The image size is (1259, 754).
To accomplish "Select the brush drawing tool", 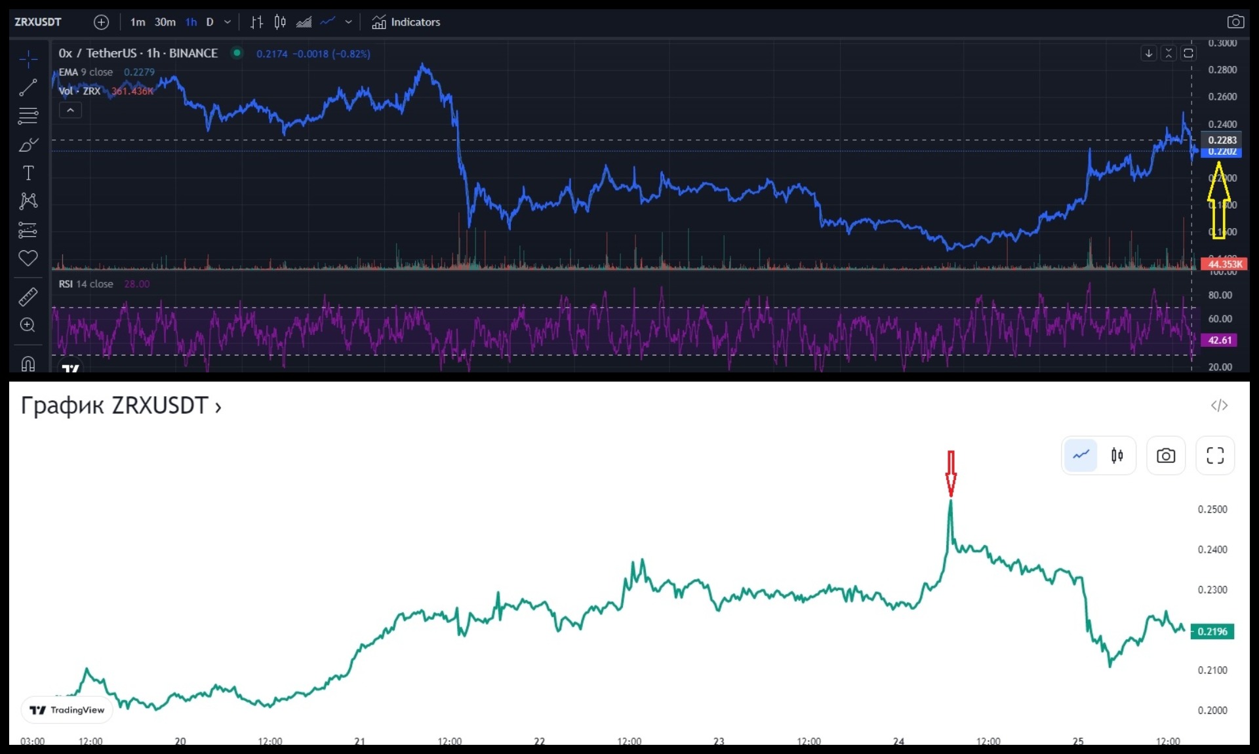I will pos(28,144).
